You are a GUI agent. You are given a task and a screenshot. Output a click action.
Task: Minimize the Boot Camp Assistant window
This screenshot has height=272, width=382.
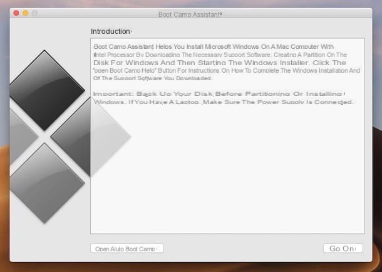(x=26, y=13)
